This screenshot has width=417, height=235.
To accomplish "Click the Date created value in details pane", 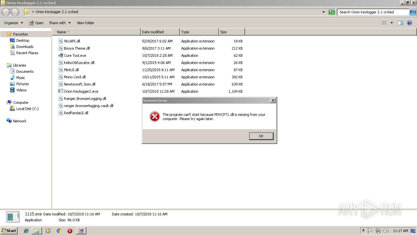I will click(x=151, y=214).
